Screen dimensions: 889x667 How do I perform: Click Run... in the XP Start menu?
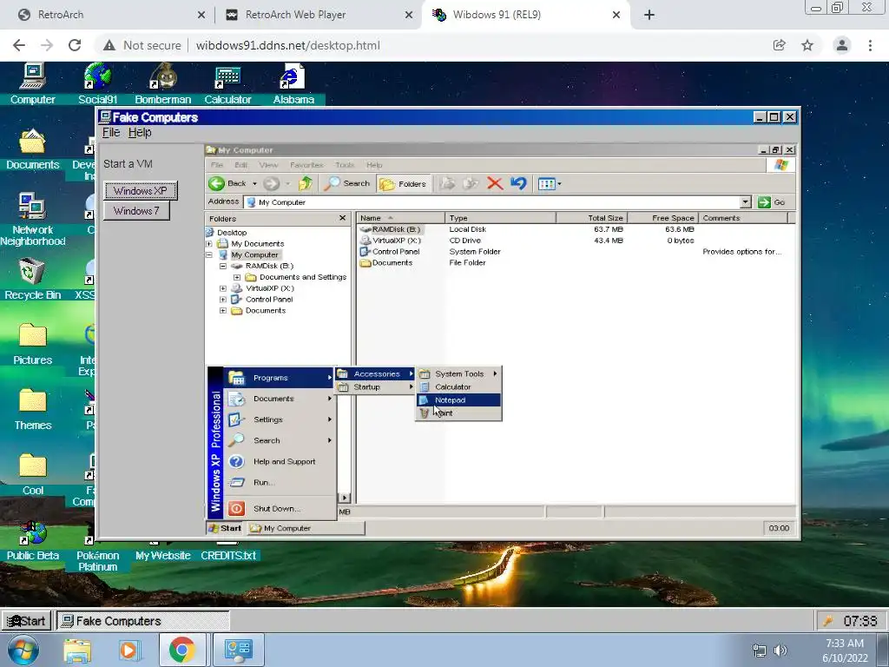tap(280, 483)
